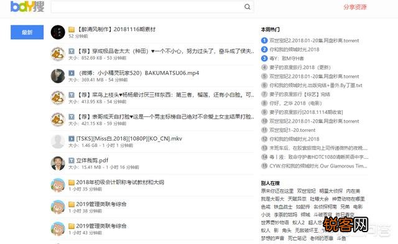Image resolution: width=398 pixels, height=244 pixels.
Task: Open (微博:小小精灵玩家520) BAKUMATSU06.mp4 result
Action: coord(139,73)
